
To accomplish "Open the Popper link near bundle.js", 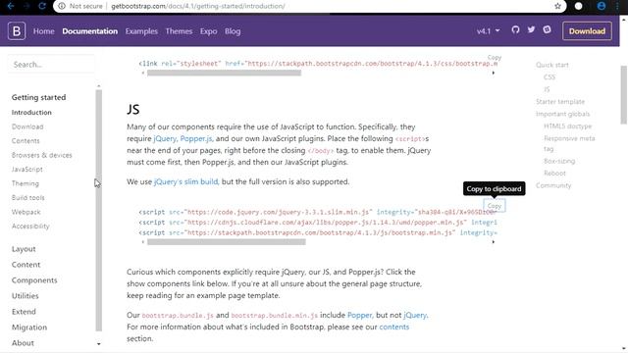I will 360,315.
